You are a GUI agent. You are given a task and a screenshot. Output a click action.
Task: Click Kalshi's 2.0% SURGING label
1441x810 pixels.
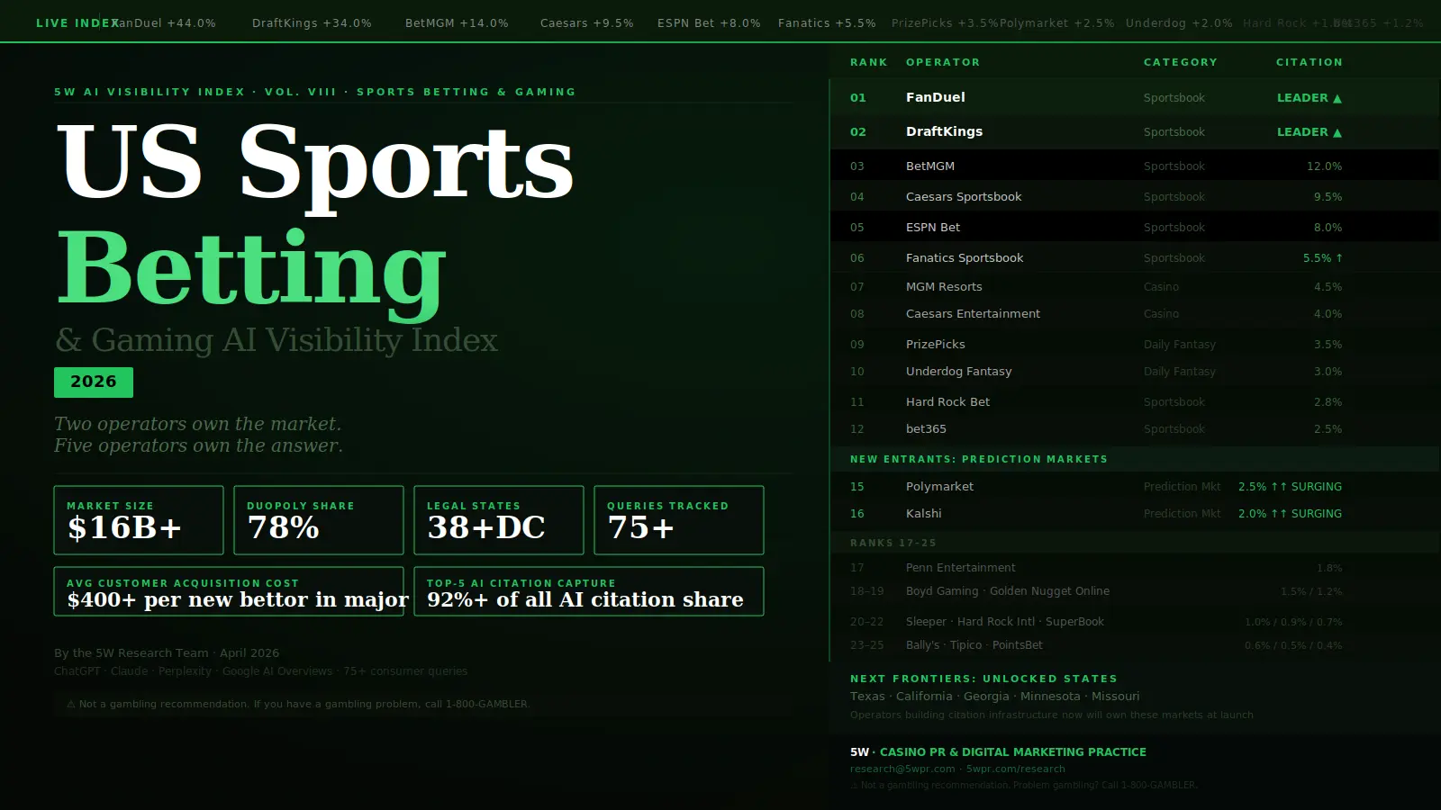[1290, 514]
